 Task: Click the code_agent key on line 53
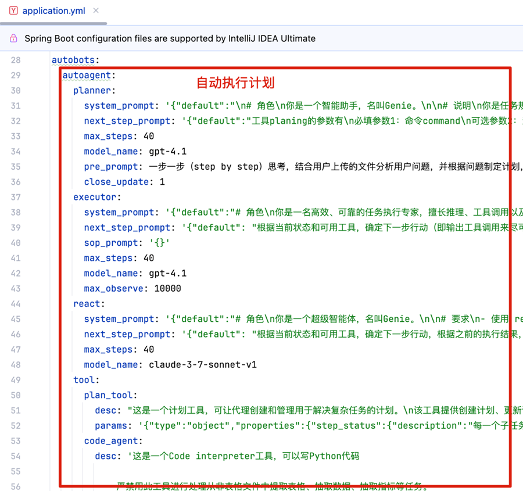[x=111, y=441]
